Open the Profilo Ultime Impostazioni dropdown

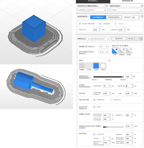click(98, 39)
